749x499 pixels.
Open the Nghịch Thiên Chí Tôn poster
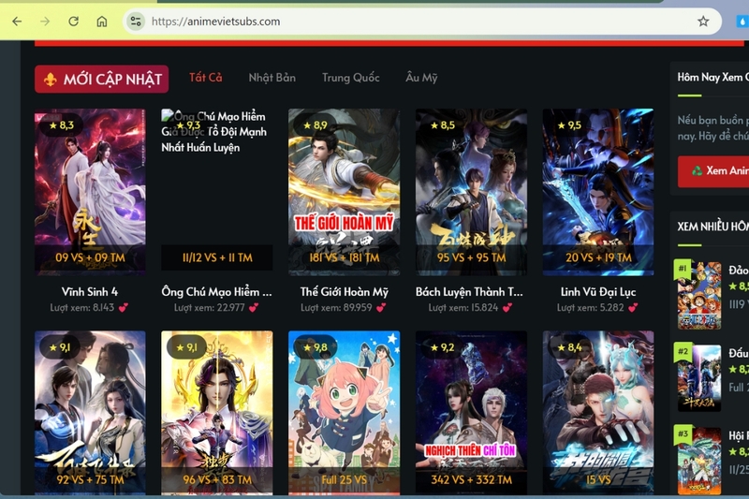pyautogui.click(x=471, y=413)
